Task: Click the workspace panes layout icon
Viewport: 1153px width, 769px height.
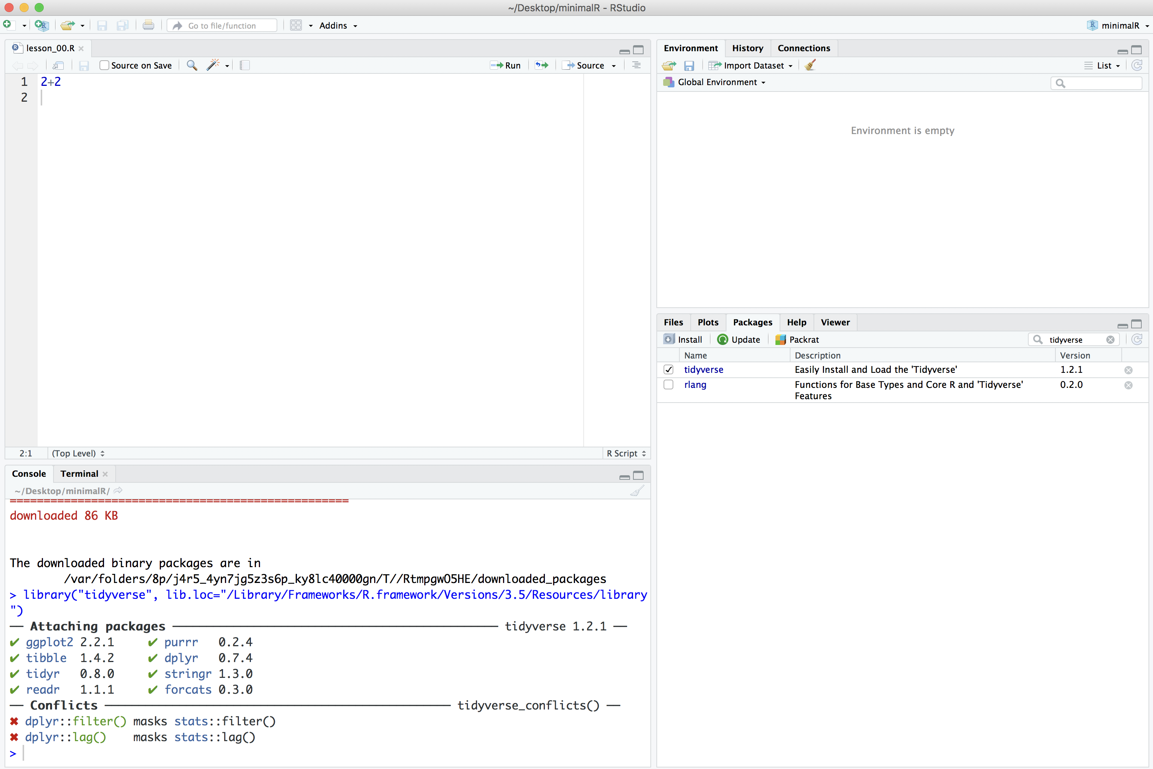Action: pyautogui.click(x=296, y=26)
